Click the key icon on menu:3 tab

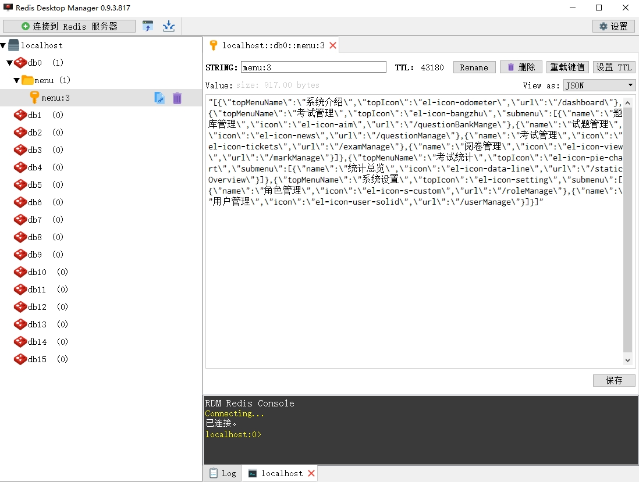[x=213, y=45]
